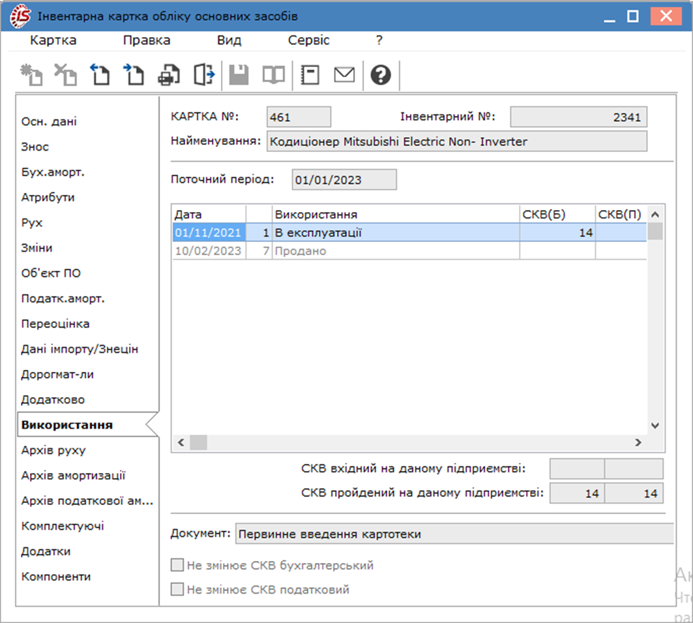
Task: Click the Інвентарний № field
Action: [578, 117]
